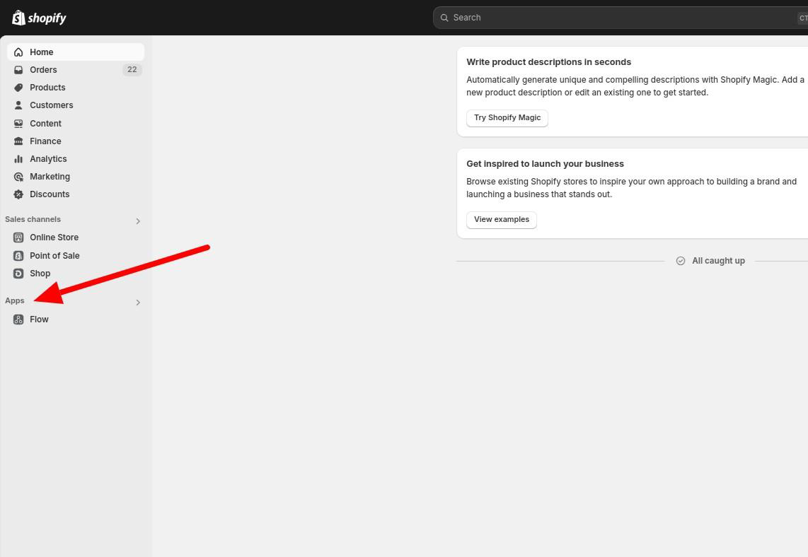Click the Point of Sale icon
The width and height of the screenshot is (808, 557).
[18, 256]
